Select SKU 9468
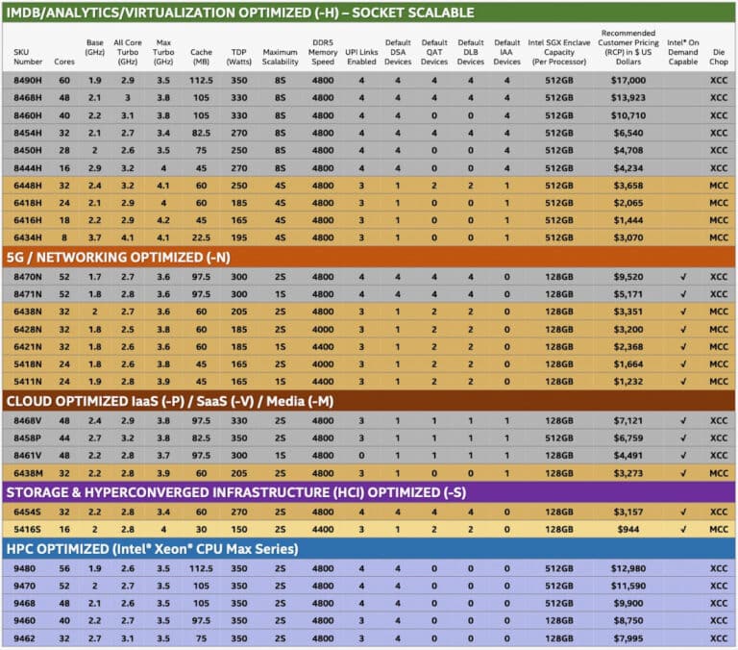This screenshot has height=650, width=738. click(24, 604)
